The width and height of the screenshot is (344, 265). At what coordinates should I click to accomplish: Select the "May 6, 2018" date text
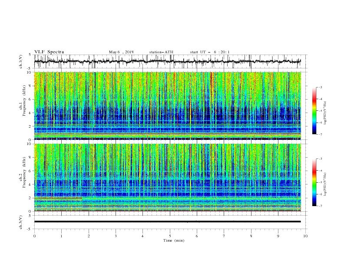(121, 52)
